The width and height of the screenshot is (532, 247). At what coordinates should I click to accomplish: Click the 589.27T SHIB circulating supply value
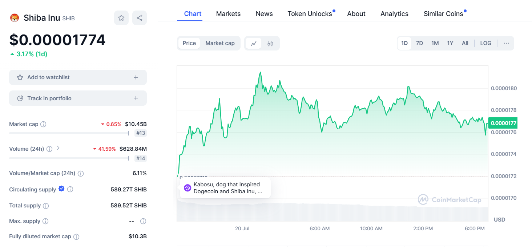point(129,190)
